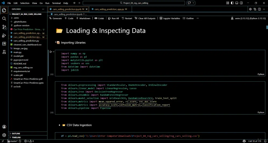This screenshot has width=268, height=143.
Task: Open model.pkl in the Explorer
Action: (28, 56)
